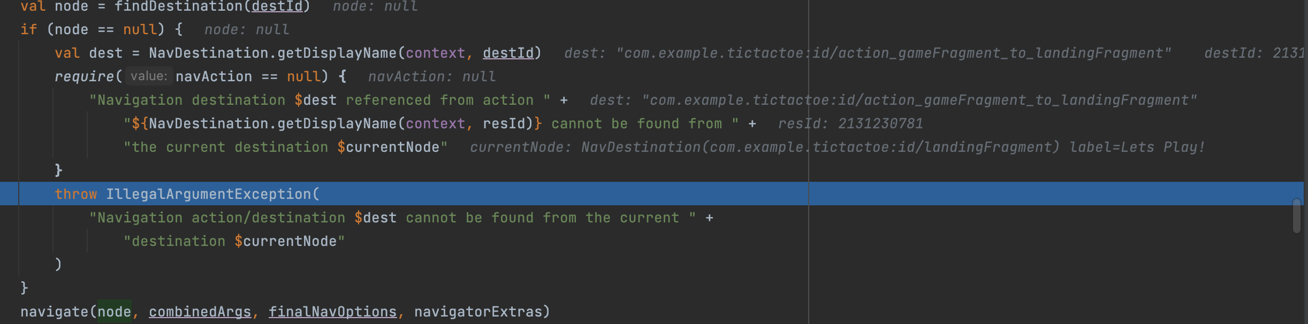Click the IllegalArgumentException class name
1308x324 pixels.
208,194
